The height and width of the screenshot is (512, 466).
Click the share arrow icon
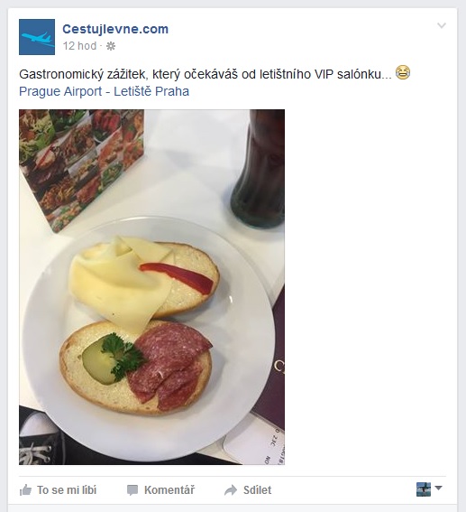[231, 490]
